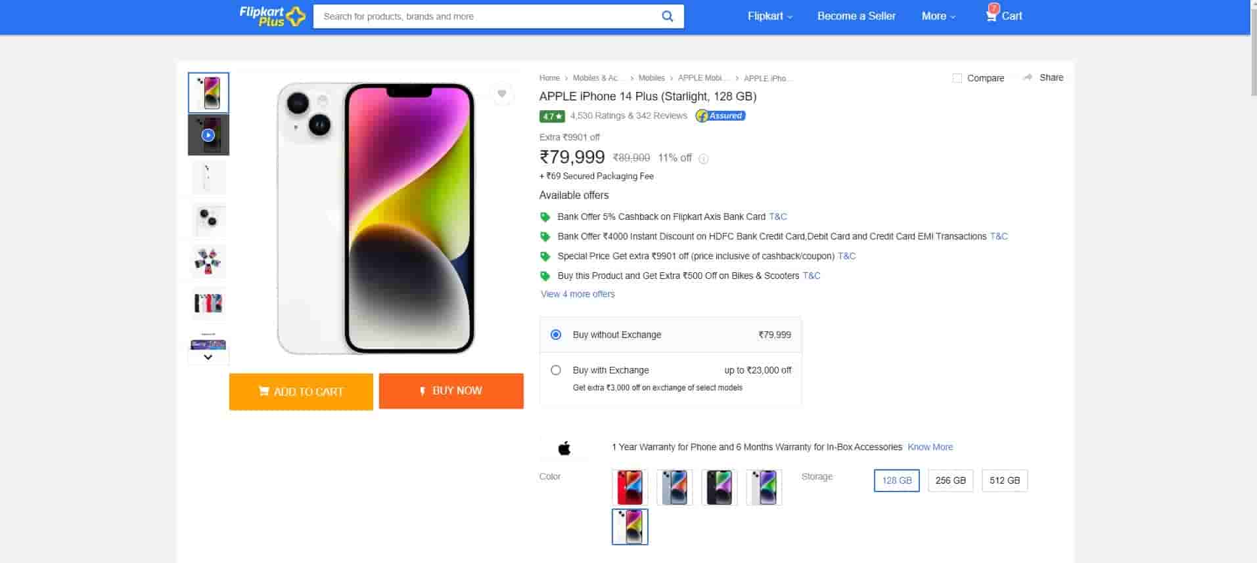1257x563 pixels.
Task: Pick the red iPhone color swatch
Action: 629,487
